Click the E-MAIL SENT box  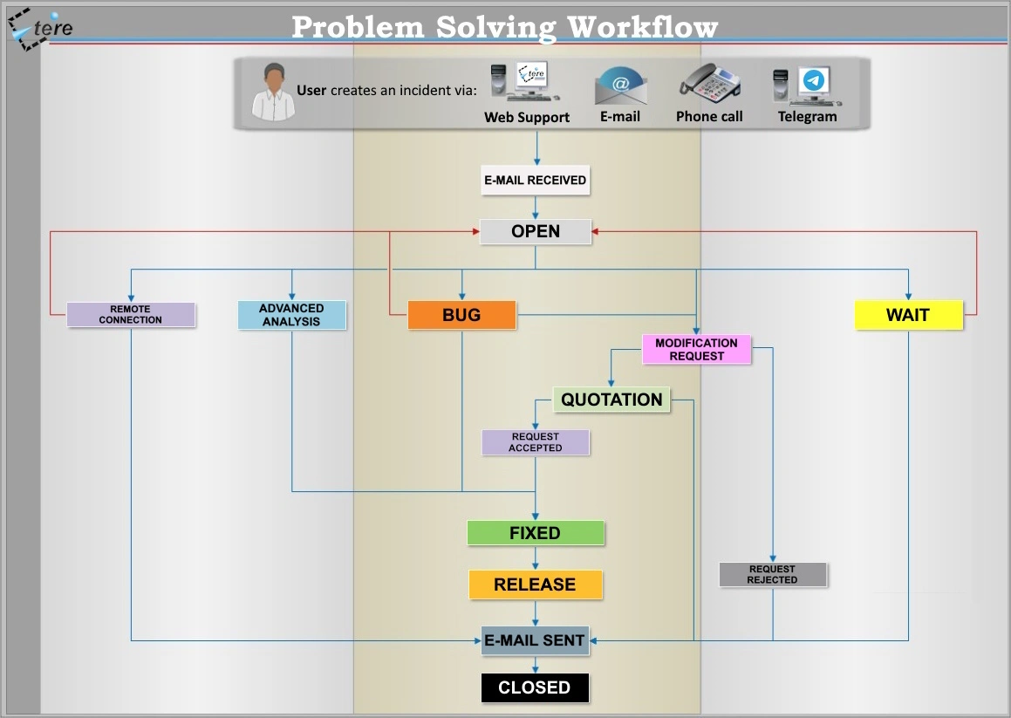coord(535,640)
